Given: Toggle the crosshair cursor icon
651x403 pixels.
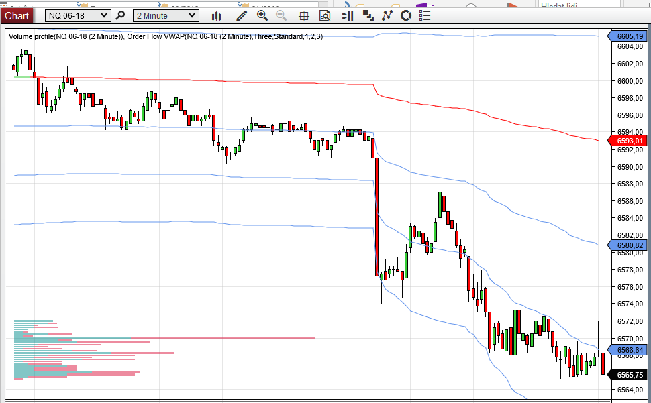Looking at the screenshot, I should [304, 16].
